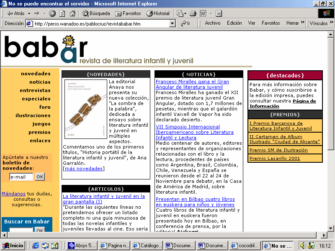Open the I Premio Barcanova link
Viewport: 335px width, 251px height.
(x=281, y=126)
